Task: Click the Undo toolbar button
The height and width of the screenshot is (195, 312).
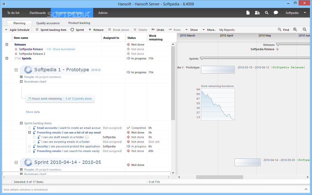Action: [158, 30]
